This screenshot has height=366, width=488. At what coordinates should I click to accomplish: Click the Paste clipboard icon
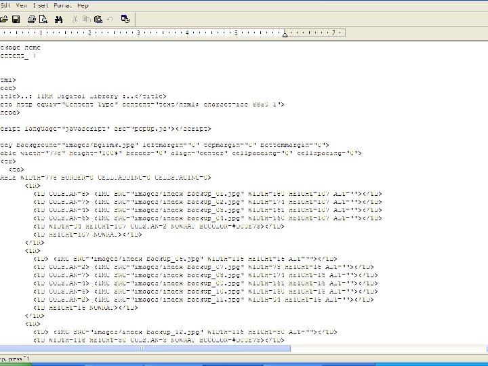click(98, 20)
